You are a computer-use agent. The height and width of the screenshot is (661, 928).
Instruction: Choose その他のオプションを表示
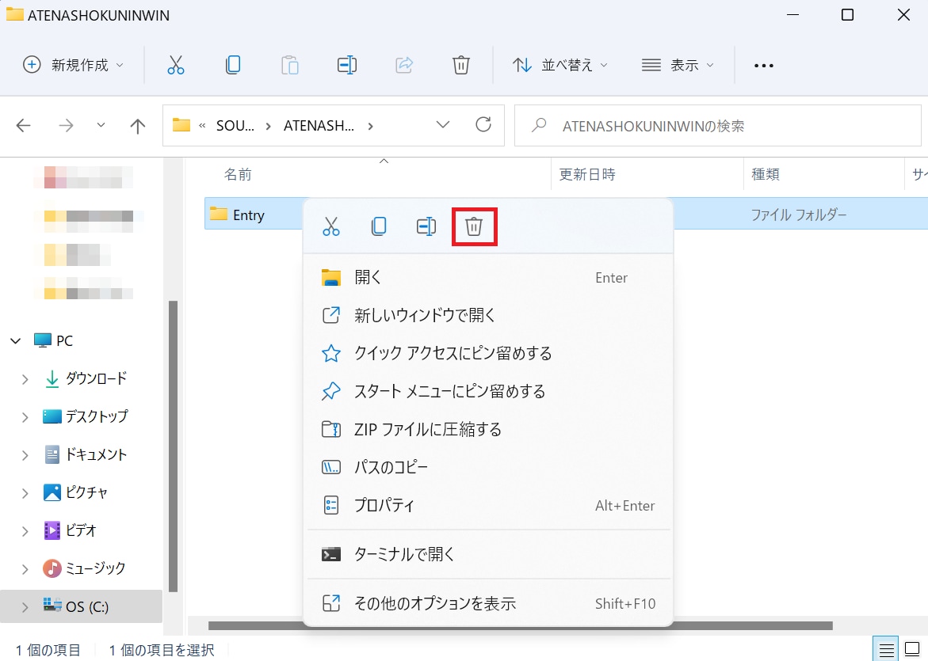tap(488, 603)
